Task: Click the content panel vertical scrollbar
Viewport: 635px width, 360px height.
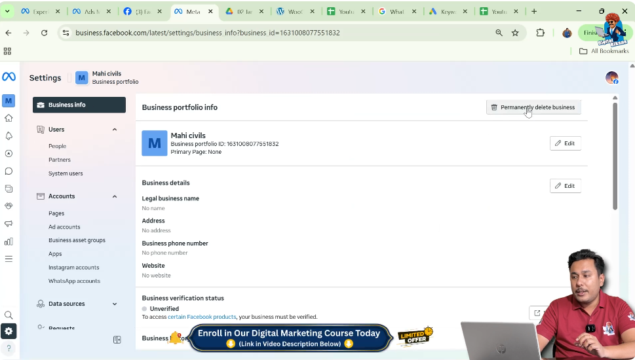Action: click(615, 156)
